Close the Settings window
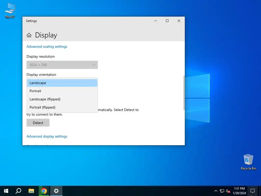The width and height of the screenshot is (261, 196). [179, 21]
